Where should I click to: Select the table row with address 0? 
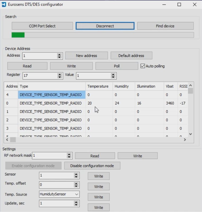(x=96, y=103)
